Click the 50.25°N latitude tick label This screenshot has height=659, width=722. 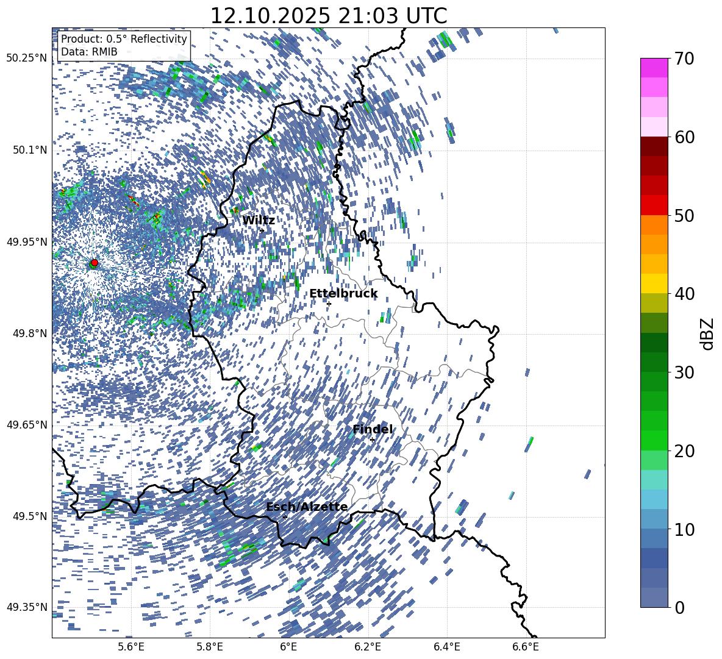[27, 58]
